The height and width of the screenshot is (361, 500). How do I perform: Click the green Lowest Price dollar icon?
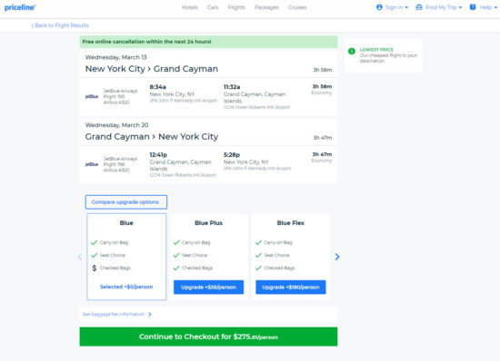352,51
